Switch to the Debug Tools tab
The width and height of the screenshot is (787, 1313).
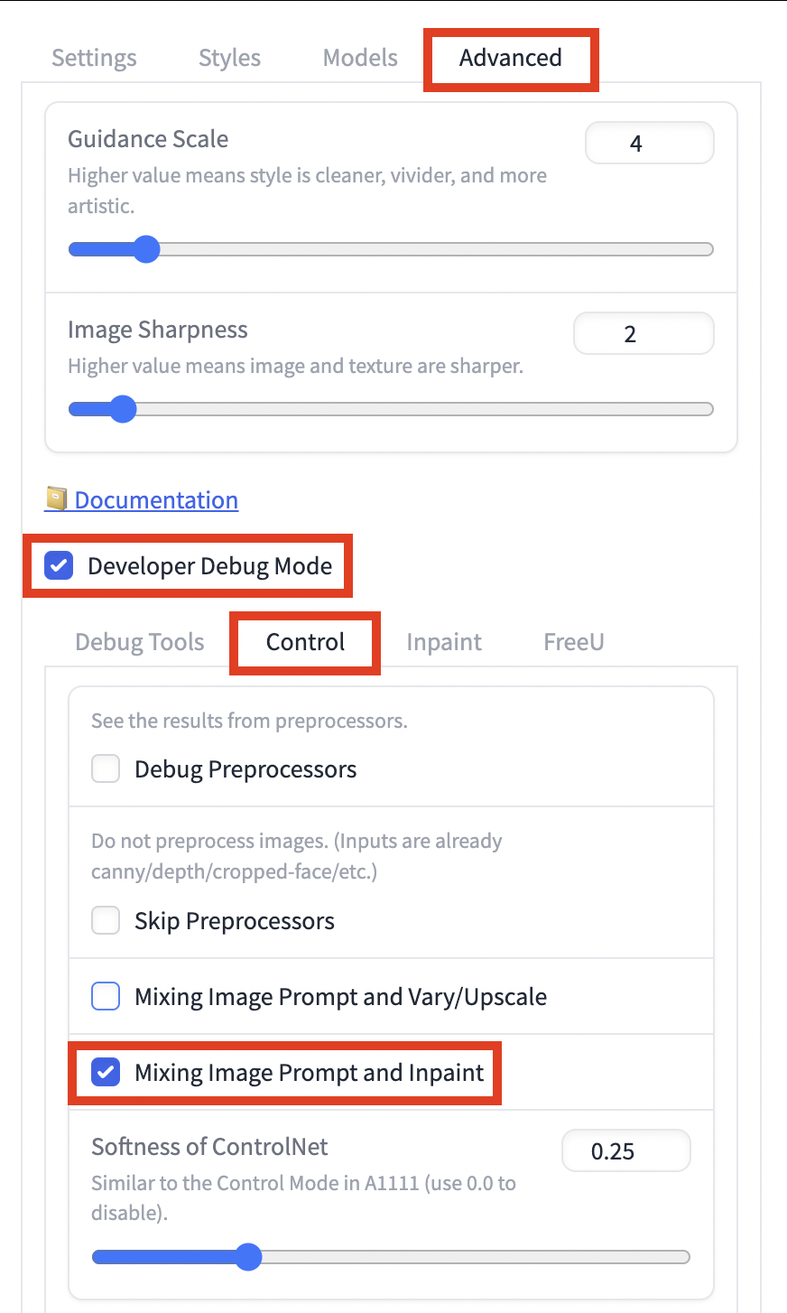pos(140,642)
